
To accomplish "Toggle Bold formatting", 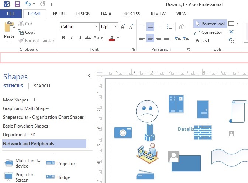I will (63, 38).
